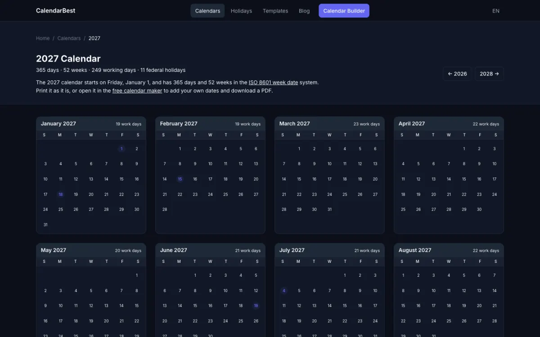
Task: Open the free calendar maker link
Action: (137, 91)
